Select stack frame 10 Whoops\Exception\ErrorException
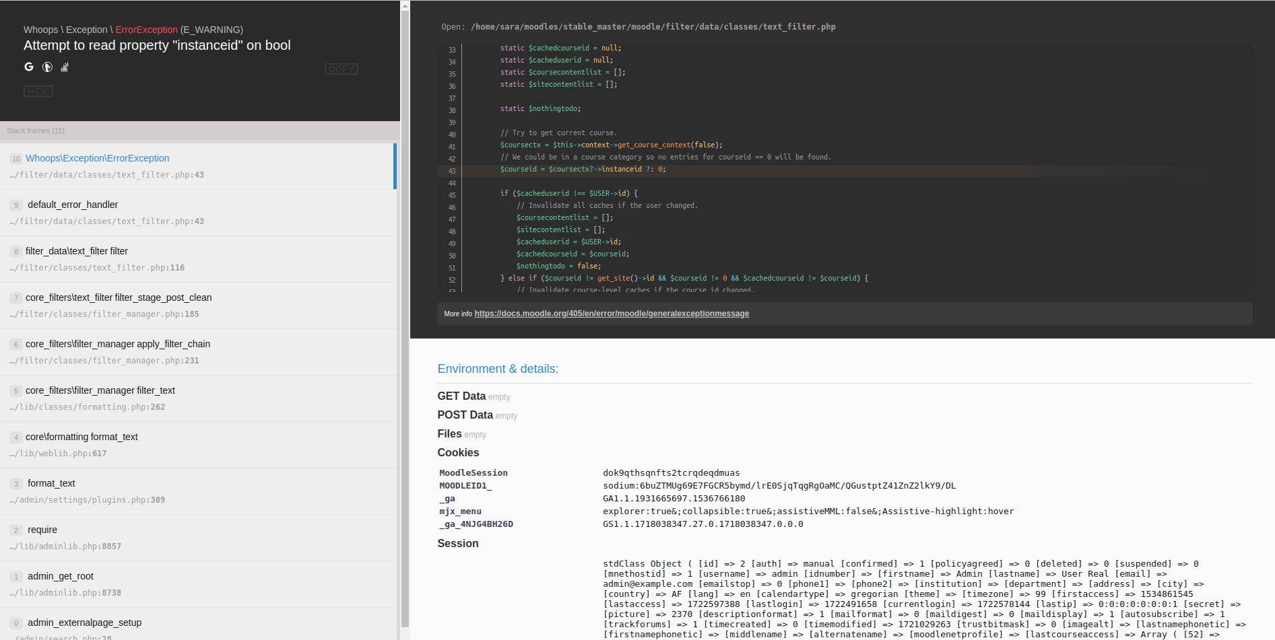1275x640 pixels. click(198, 166)
